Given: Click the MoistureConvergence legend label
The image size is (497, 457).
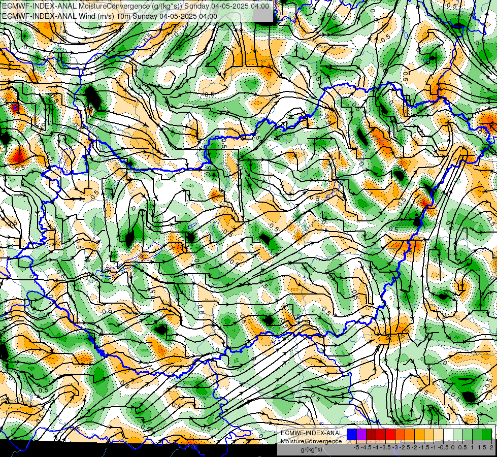Looking at the screenshot, I should point(311,441).
